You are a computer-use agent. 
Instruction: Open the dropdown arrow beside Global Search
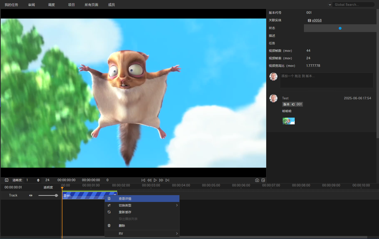pos(330,5)
